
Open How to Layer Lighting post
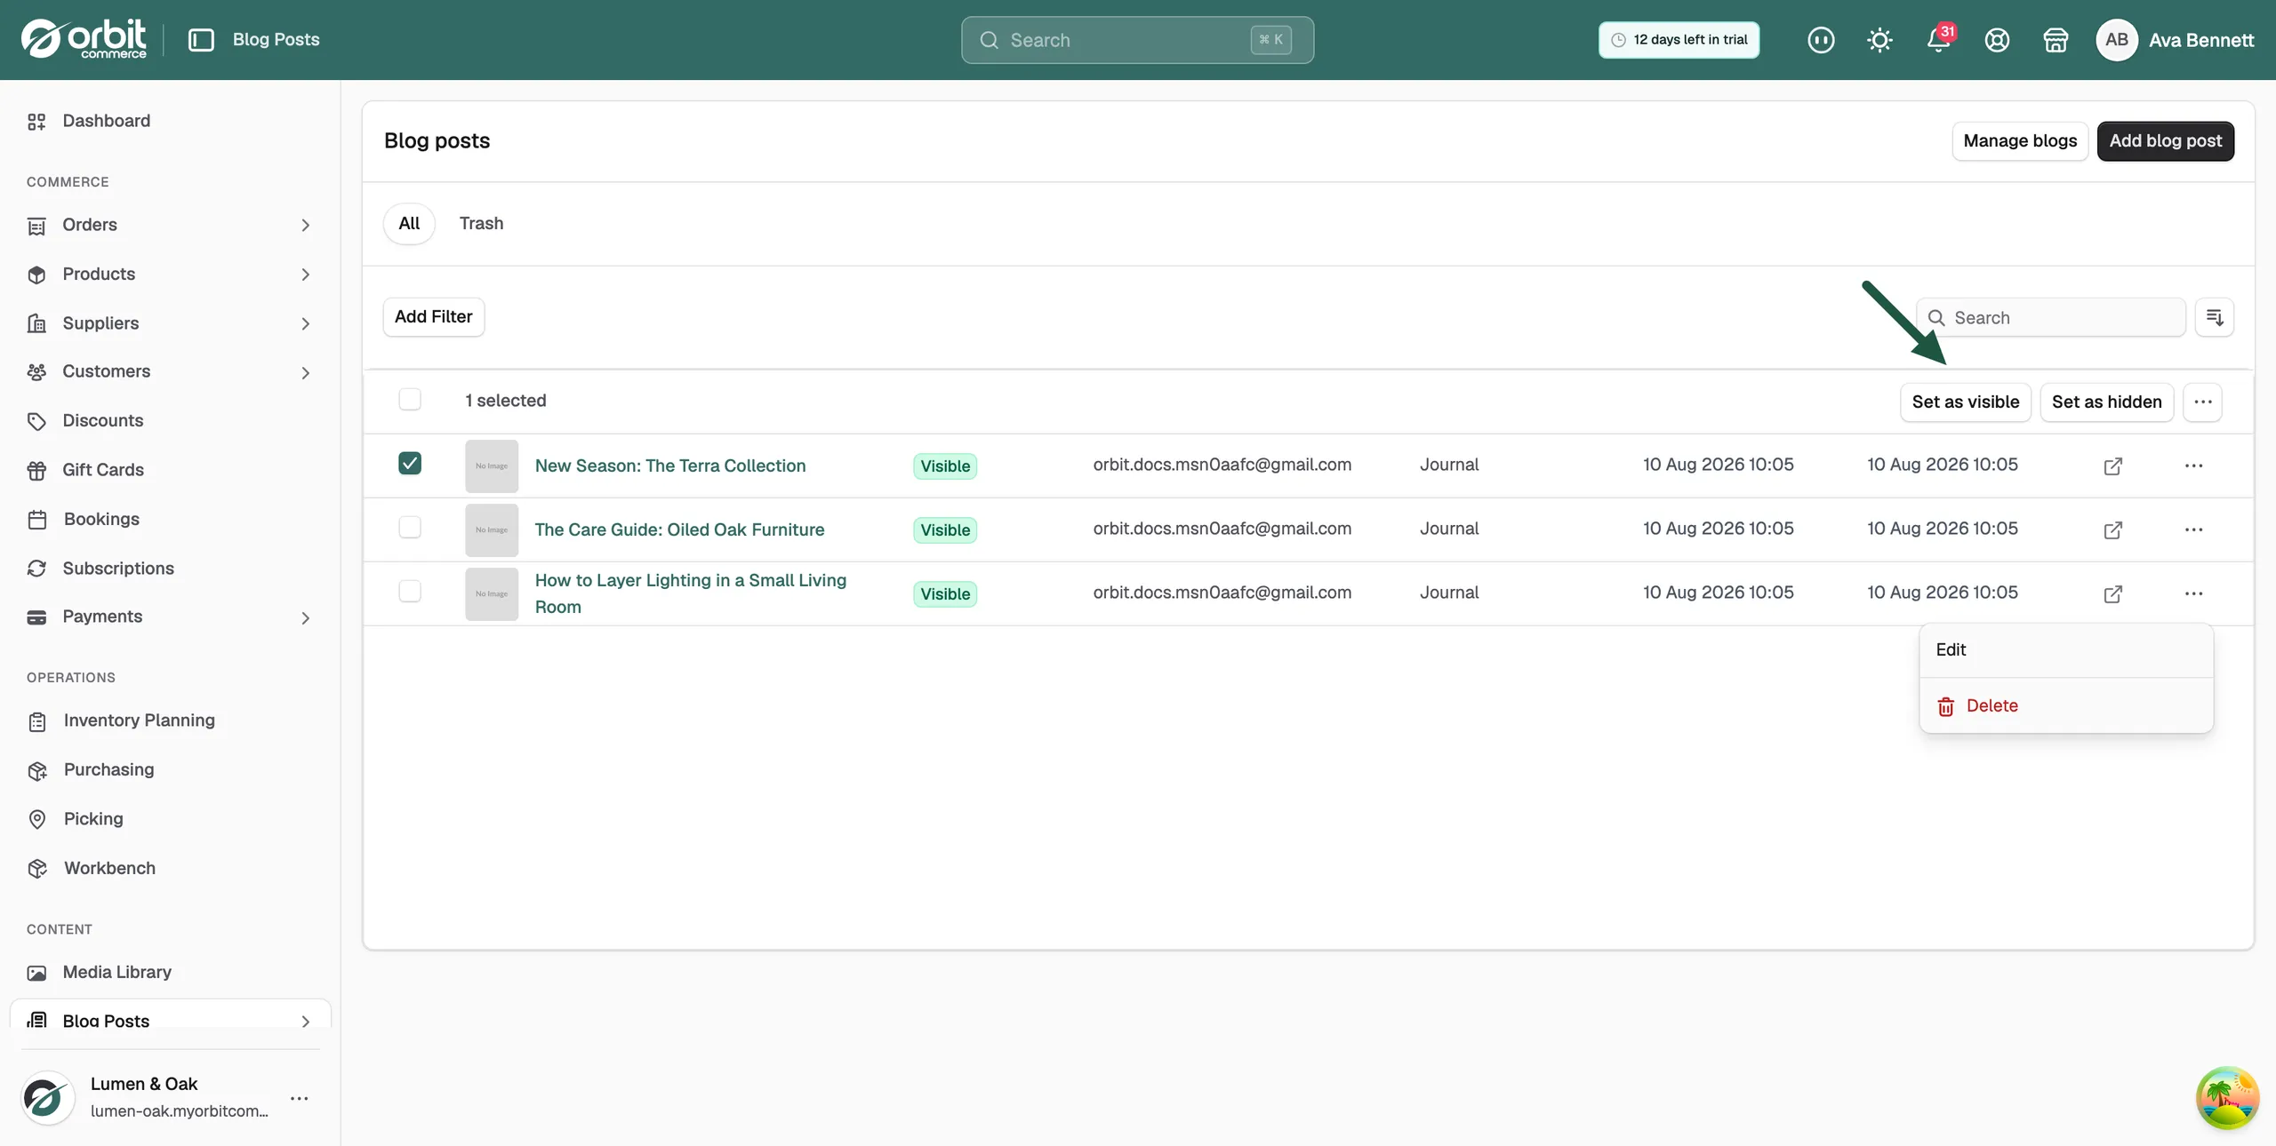(691, 593)
